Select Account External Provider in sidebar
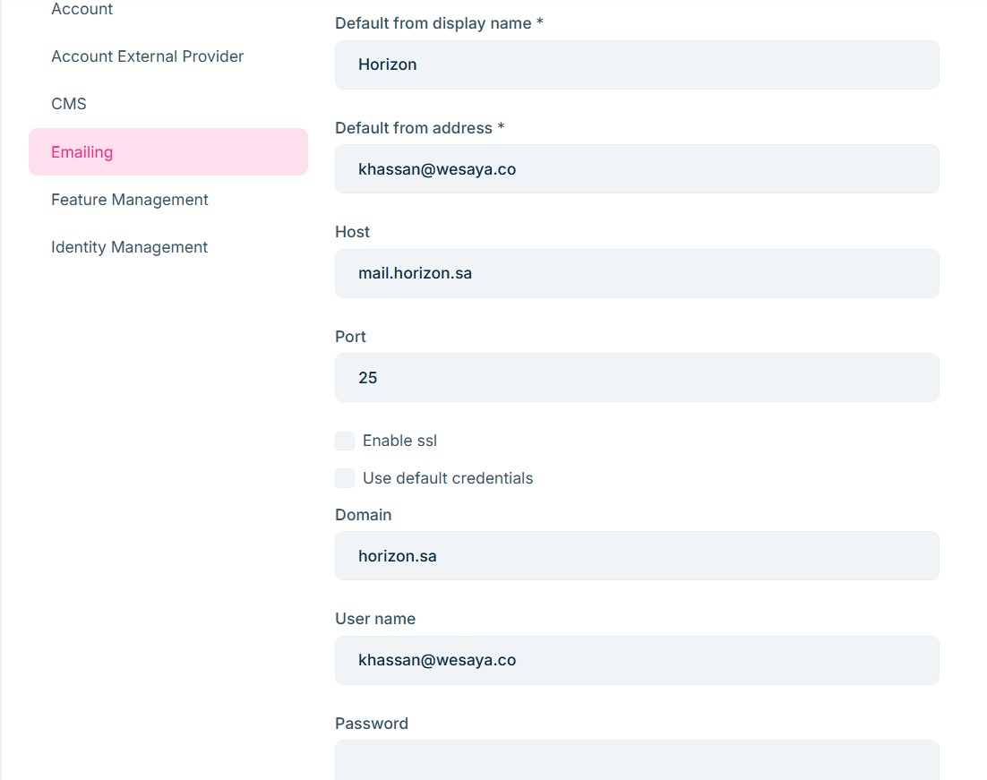The width and height of the screenshot is (987, 780). pos(147,56)
